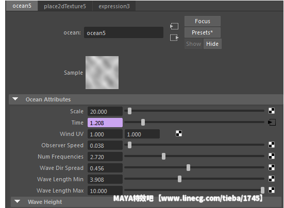This screenshot has width=284, height=208.
Task: Click the Observer Speed attribute label
Action: click(62, 145)
